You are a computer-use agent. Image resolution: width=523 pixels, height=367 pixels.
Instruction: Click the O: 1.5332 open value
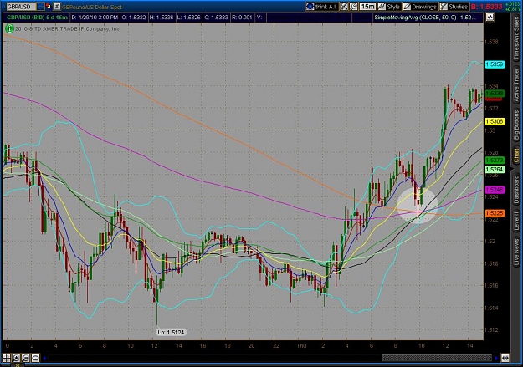(x=133, y=18)
